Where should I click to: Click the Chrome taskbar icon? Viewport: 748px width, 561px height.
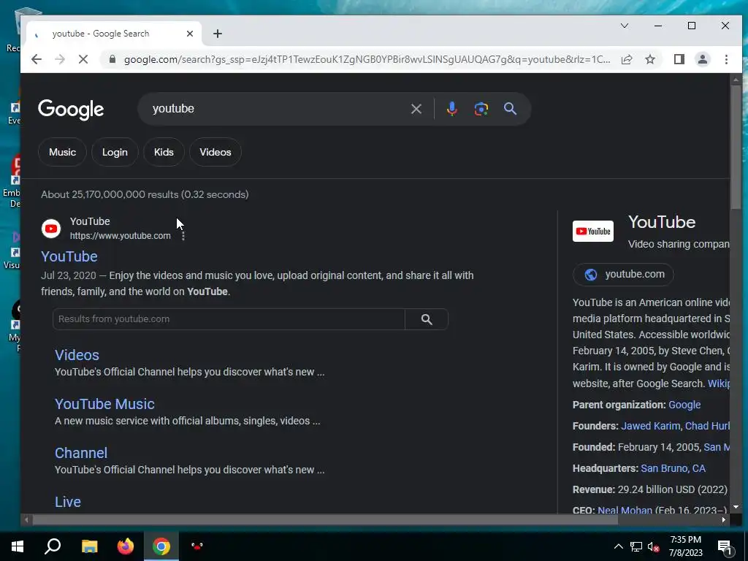(161, 546)
